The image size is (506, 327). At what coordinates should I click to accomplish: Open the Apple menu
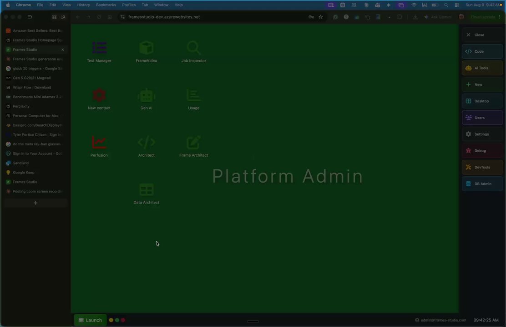(8, 5)
